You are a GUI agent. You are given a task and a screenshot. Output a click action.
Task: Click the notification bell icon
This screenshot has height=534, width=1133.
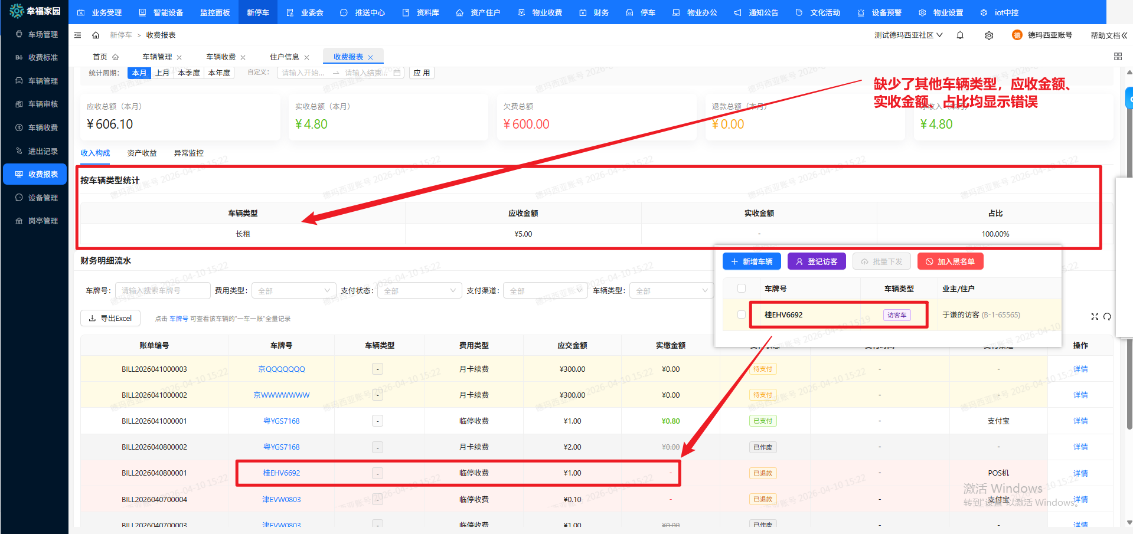pyautogui.click(x=960, y=35)
